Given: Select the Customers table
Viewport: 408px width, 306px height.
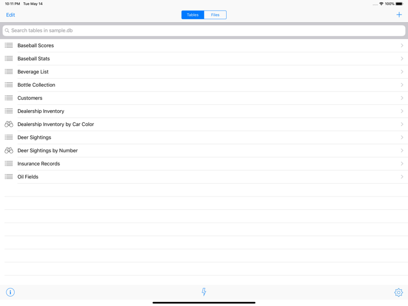Looking at the screenshot, I should pos(204,98).
